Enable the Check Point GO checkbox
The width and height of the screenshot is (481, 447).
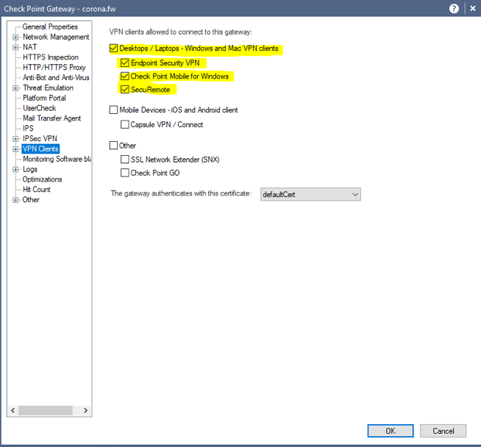click(125, 173)
